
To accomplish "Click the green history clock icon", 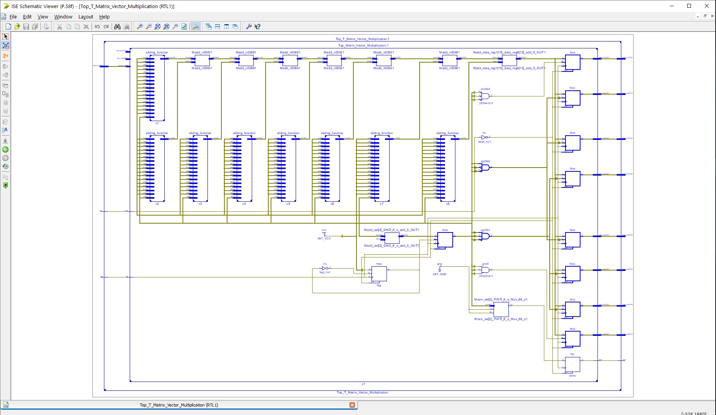I will pyautogui.click(x=5, y=166).
